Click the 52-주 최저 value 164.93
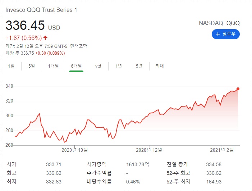The image size is (252, 191). click(214, 182)
